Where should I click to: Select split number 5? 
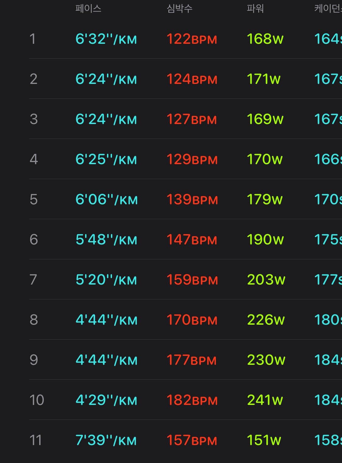pos(34,199)
